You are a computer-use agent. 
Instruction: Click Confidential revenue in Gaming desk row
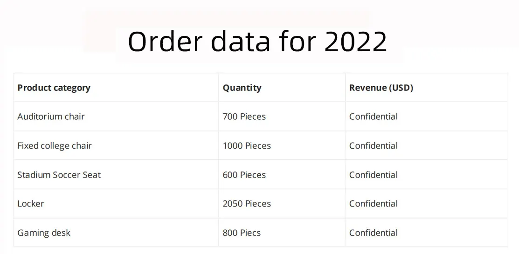[x=373, y=233]
